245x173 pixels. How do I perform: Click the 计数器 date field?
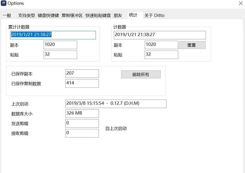[x=160, y=35]
